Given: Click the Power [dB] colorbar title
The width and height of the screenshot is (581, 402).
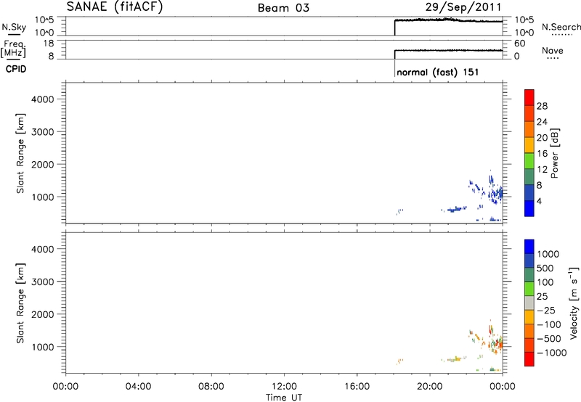Looking at the screenshot, I should [555, 153].
